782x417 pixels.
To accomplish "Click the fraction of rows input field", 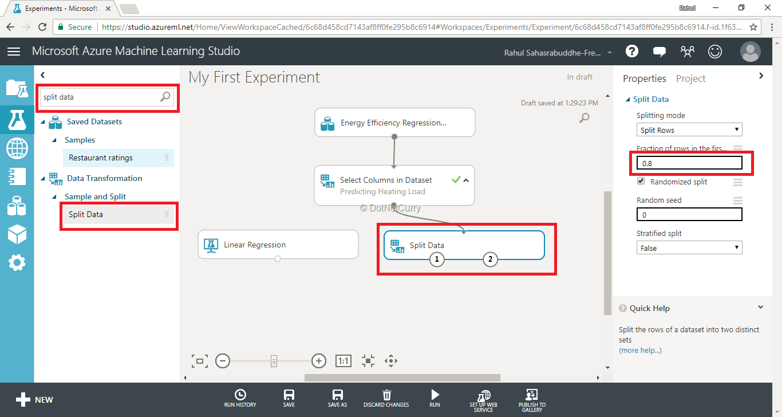I will (689, 163).
